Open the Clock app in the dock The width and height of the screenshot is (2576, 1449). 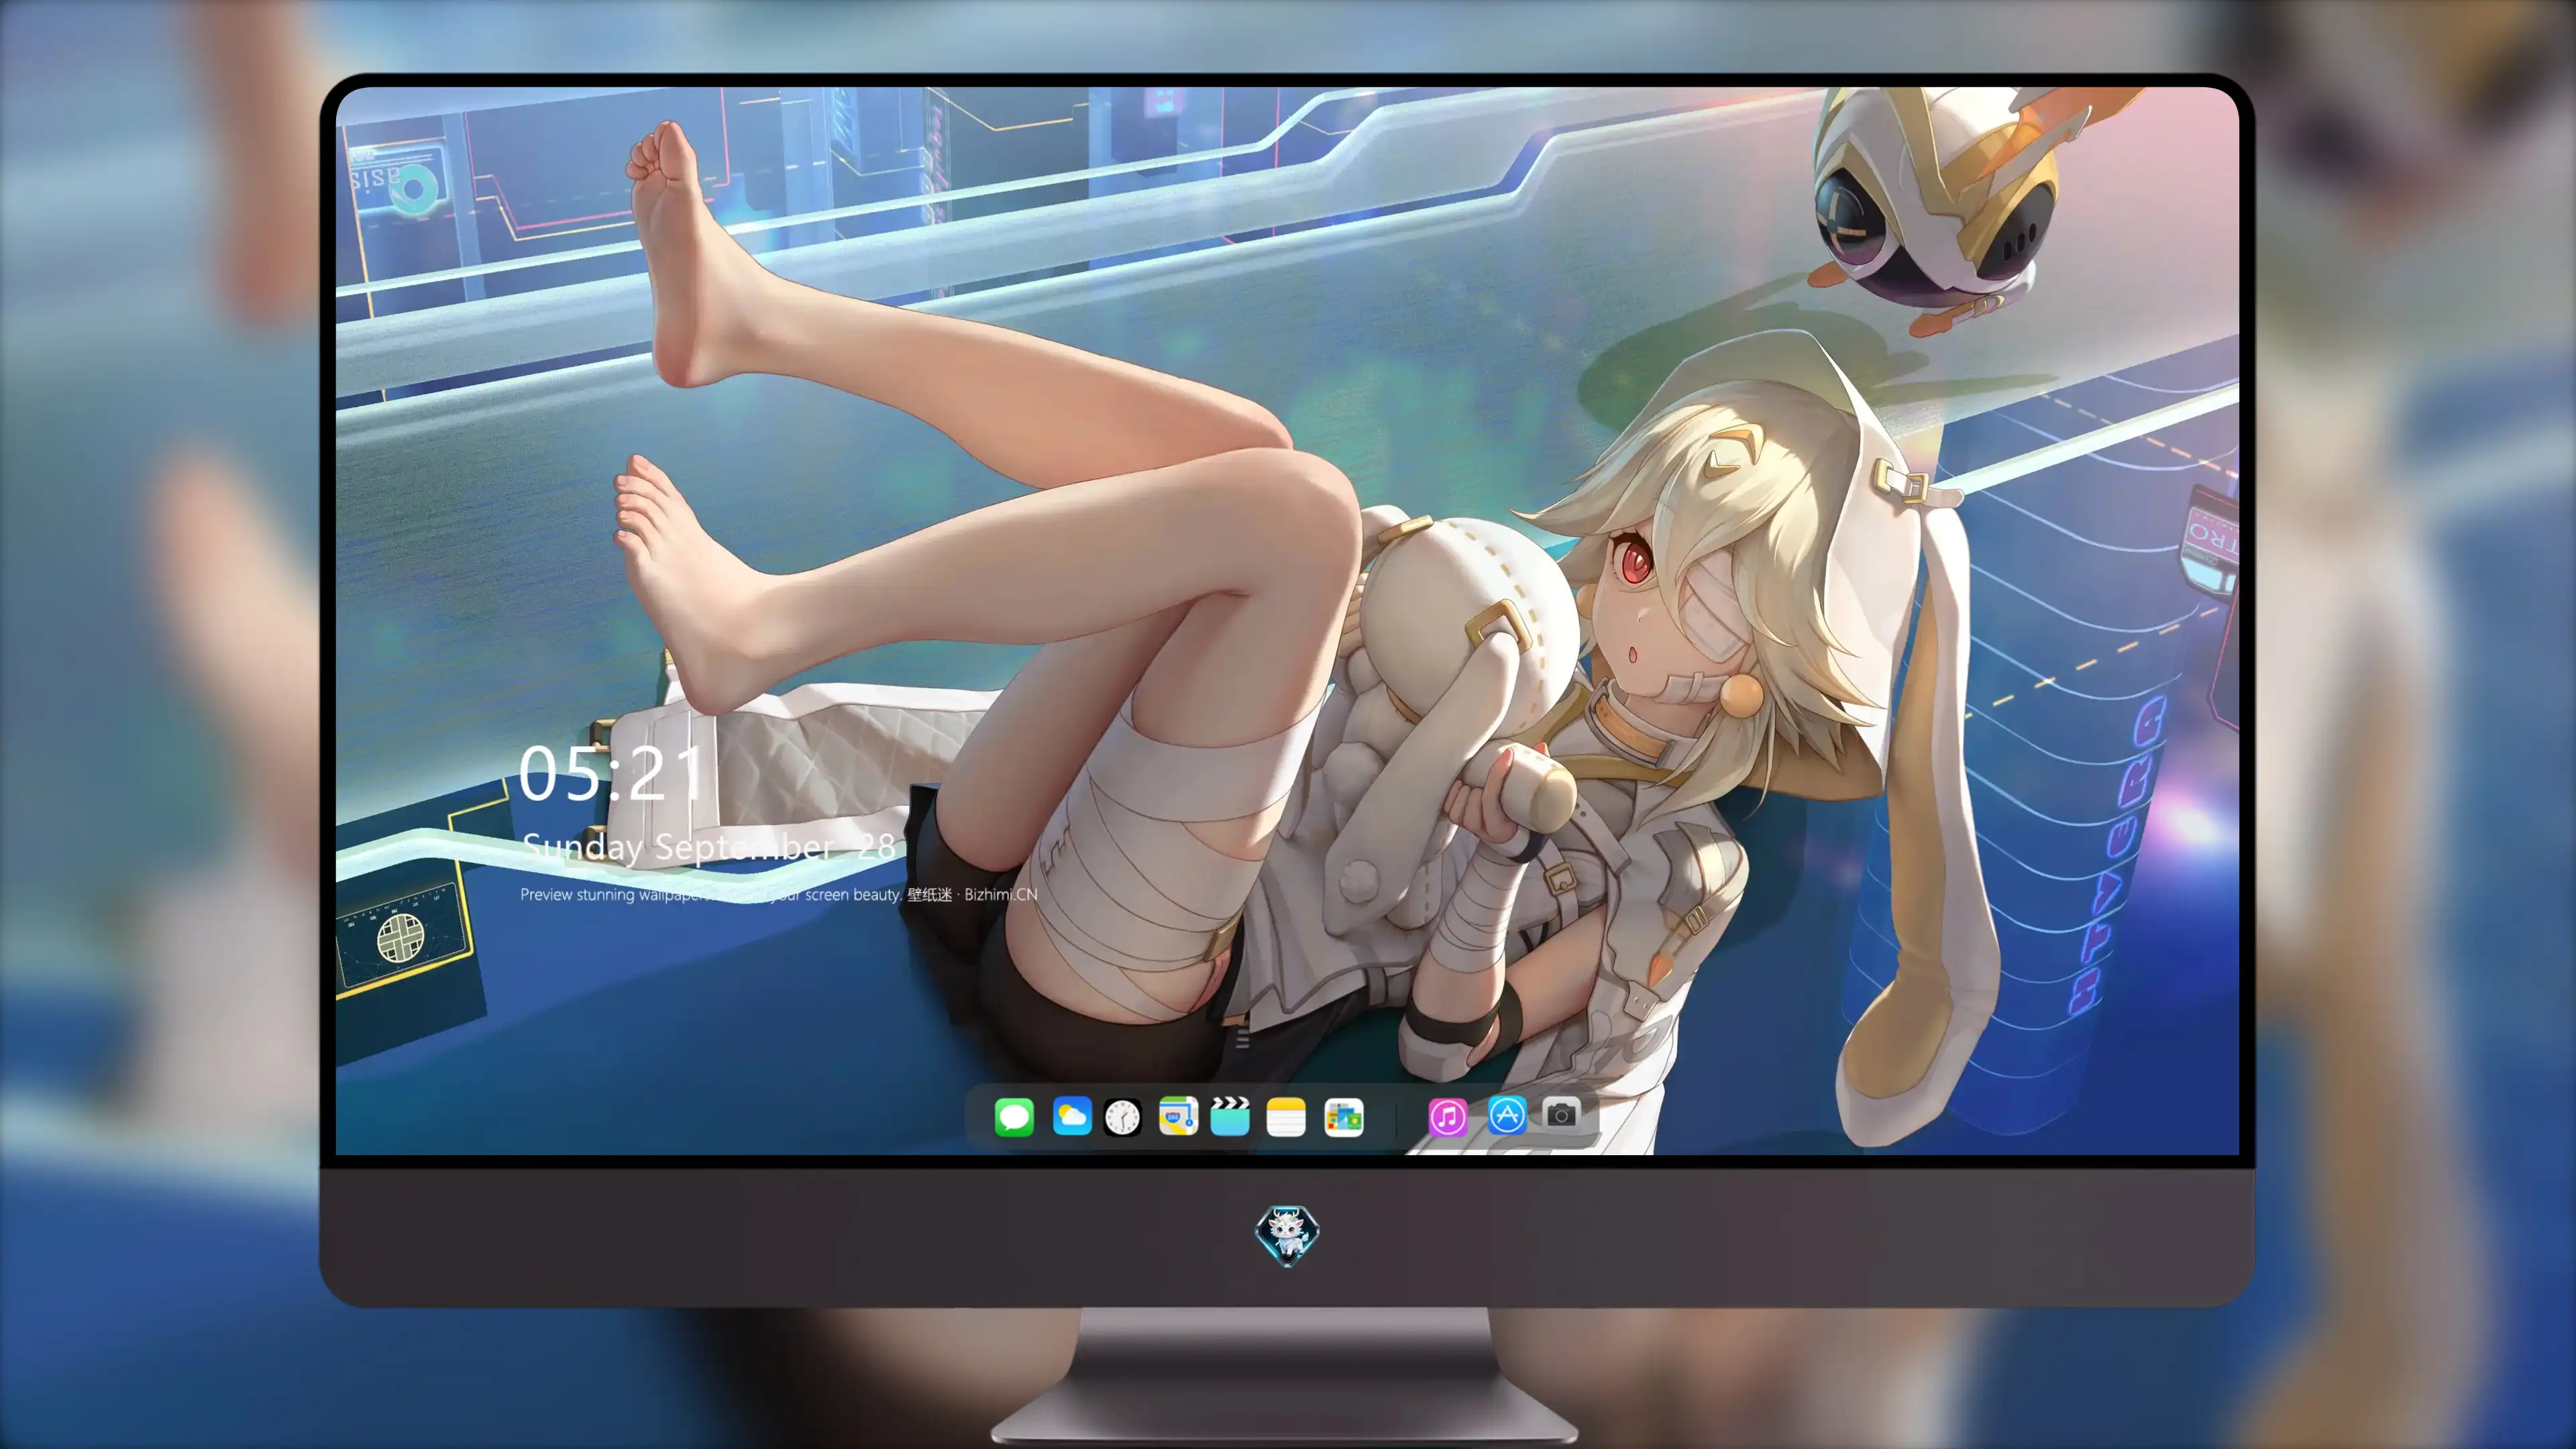[1122, 1117]
